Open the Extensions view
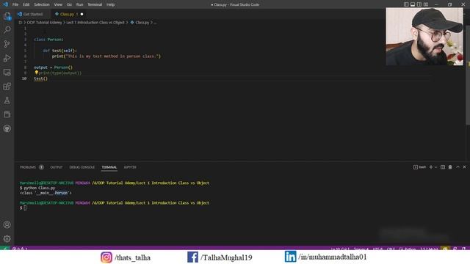This screenshot has width=470, height=264. click(7, 87)
